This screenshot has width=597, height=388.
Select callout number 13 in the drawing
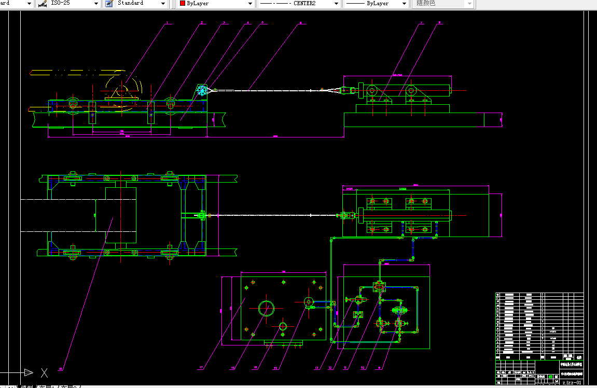316,368
